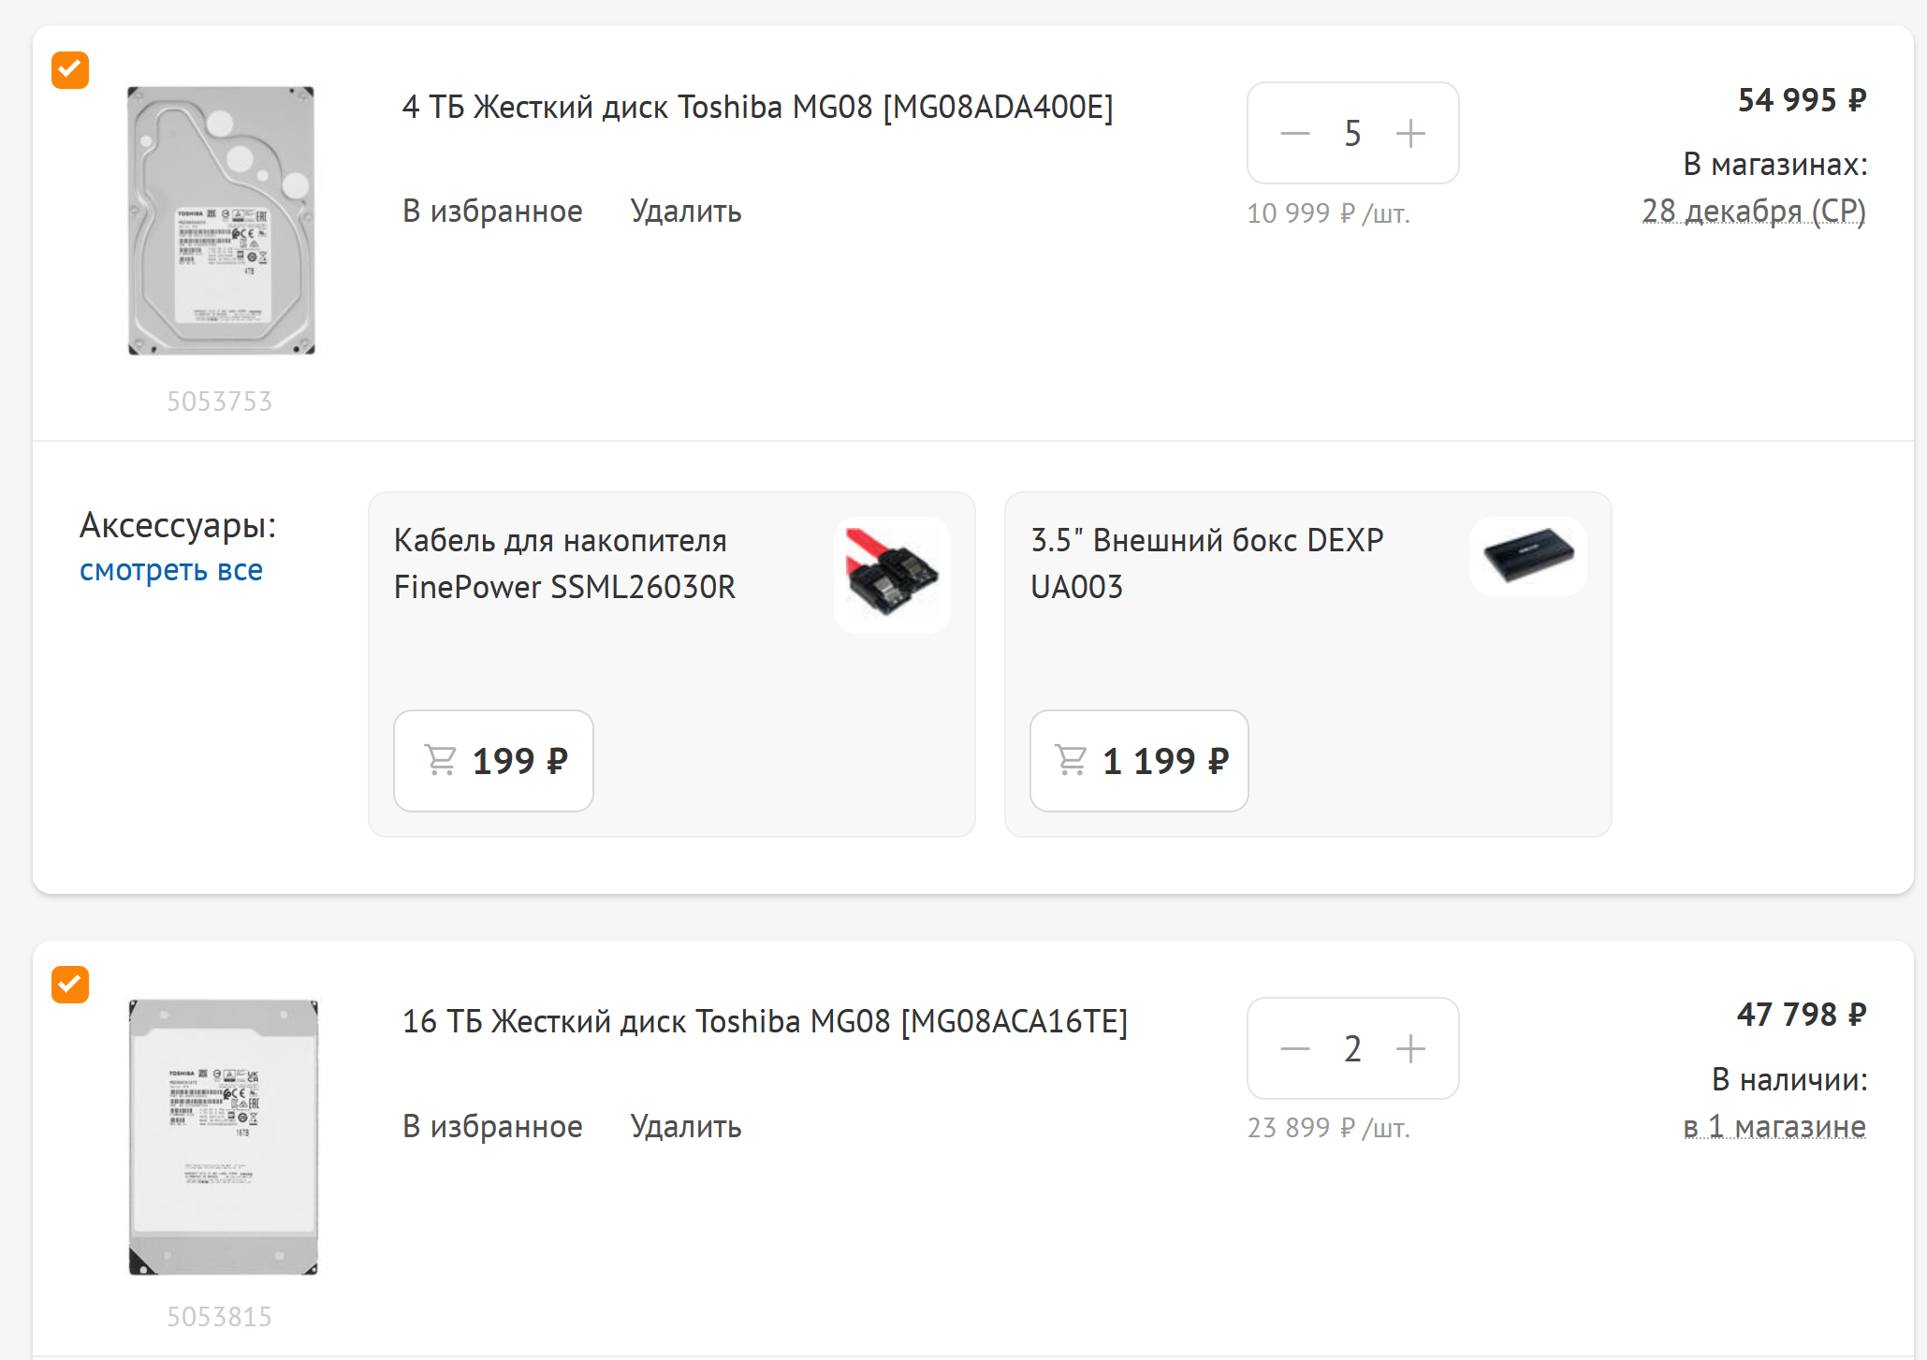Show store availability for 28 декабря
Image resolution: width=1927 pixels, height=1360 pixels.
pos(1754,212)
